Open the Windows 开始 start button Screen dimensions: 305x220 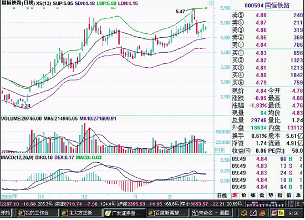(6, 213)
